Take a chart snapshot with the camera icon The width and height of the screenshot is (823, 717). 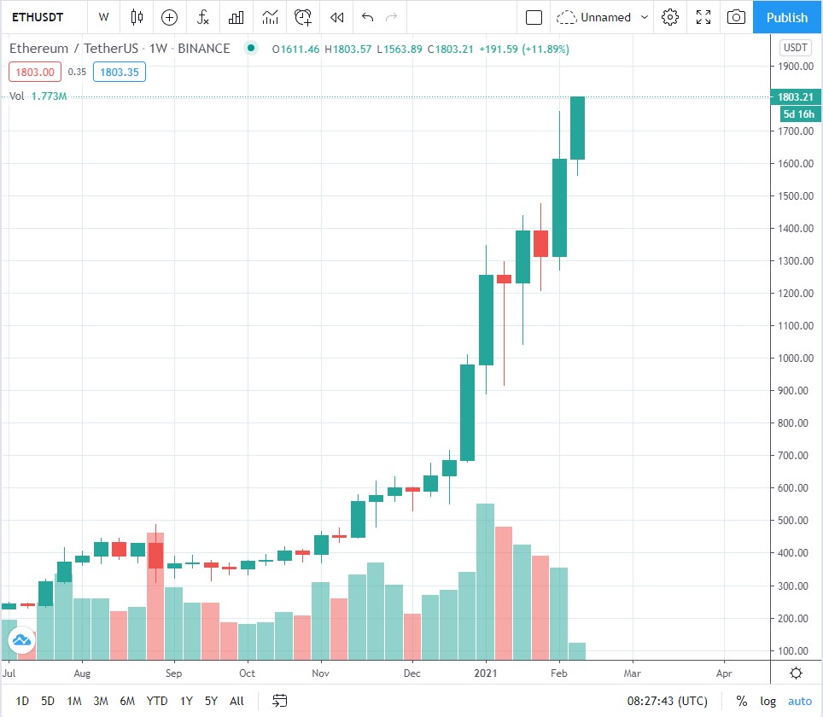pyautogui.click(x=736, y=17)
